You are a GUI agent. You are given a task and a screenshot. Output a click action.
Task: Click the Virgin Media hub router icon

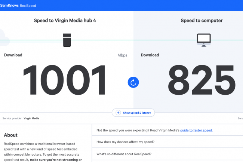pyautogui.click(x=67, y=40)
